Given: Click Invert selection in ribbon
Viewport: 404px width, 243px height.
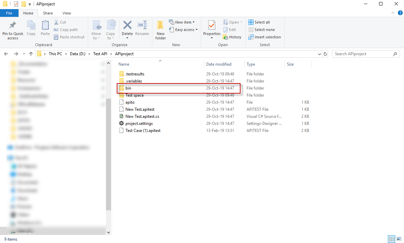Looking at the screenshot, I should pyautogui.click(x=264, y=37).
